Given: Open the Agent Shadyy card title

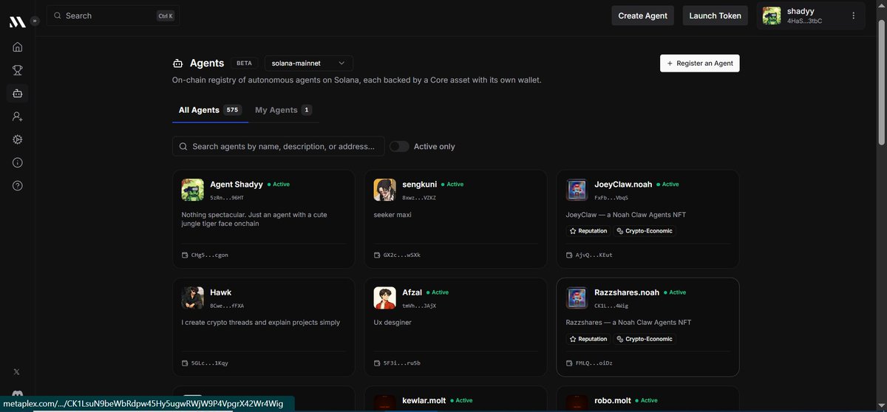Looking at the screenshot, I should tap(237, 185).
